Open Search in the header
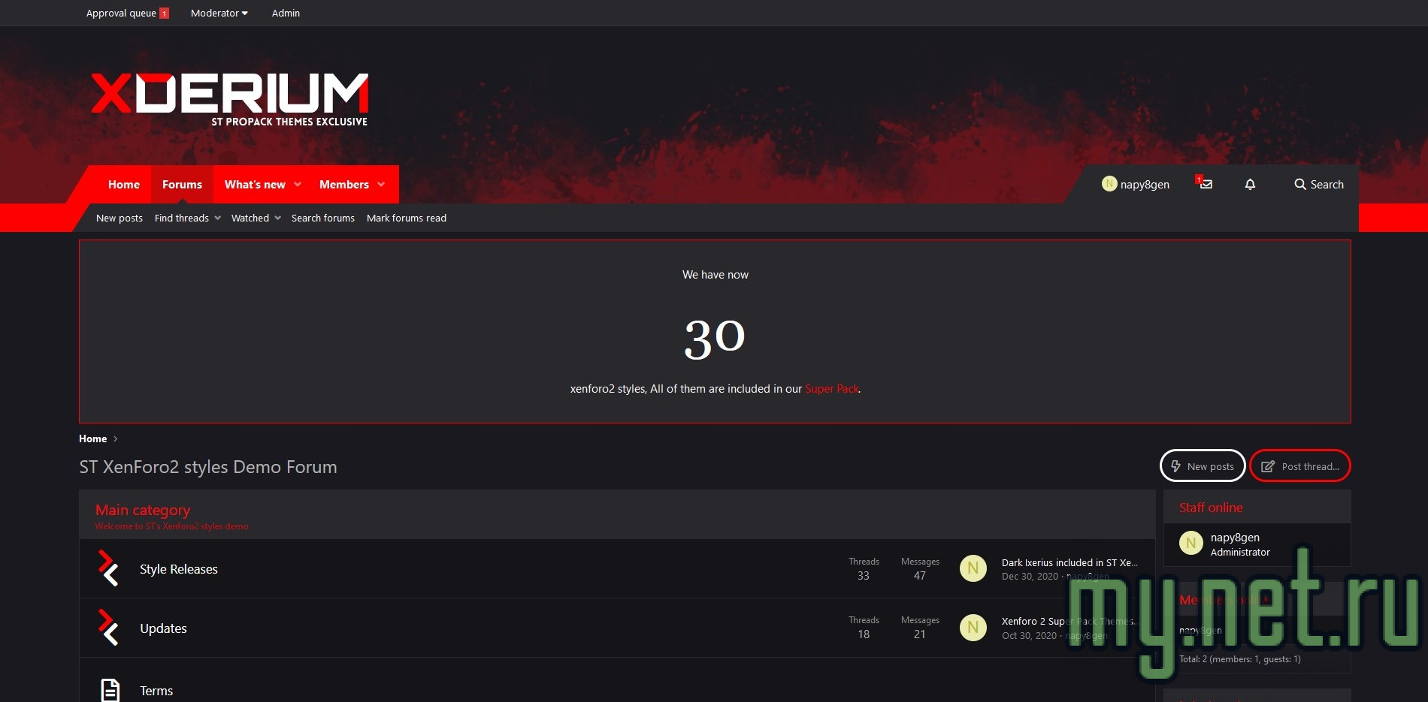 pos(1318,185)
